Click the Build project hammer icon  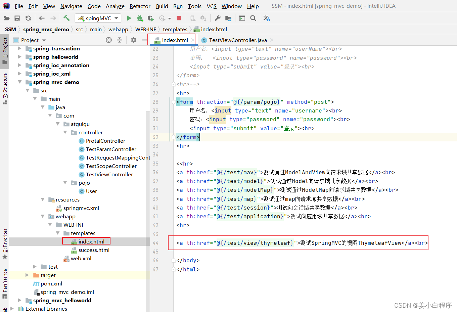pos(66,18)
